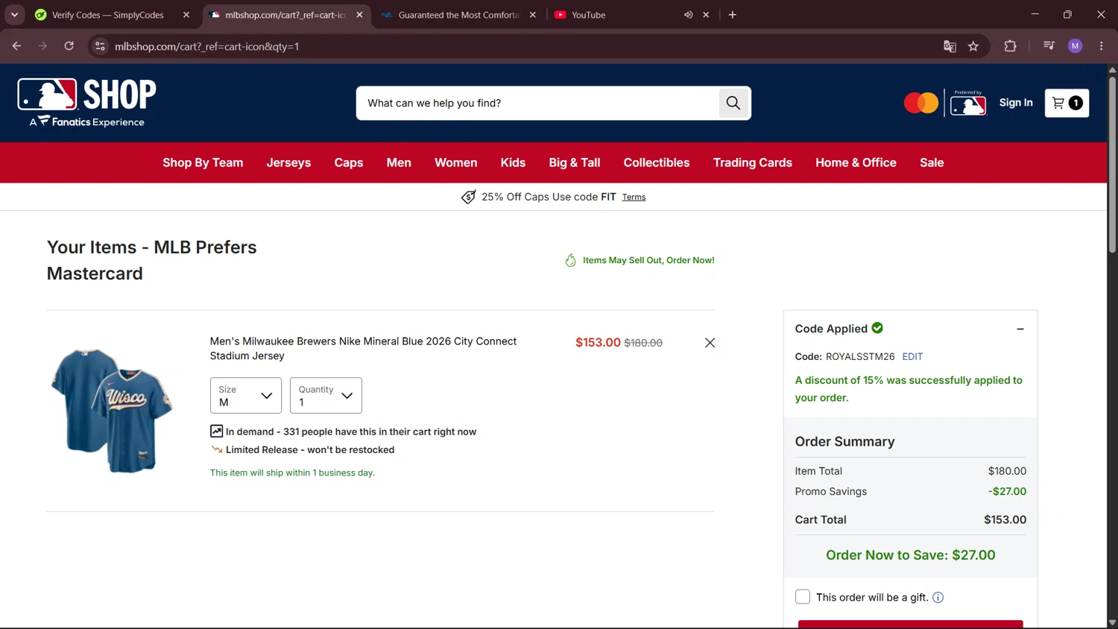Check 'This order will be a gift'
The width and height of the screenshot is (1118, 629).
(x=803, y=597)
